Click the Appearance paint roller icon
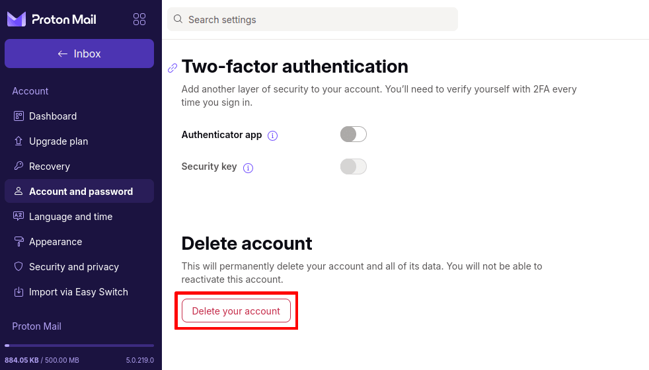This screenshot has width=649, height=370. click(19, 242)
